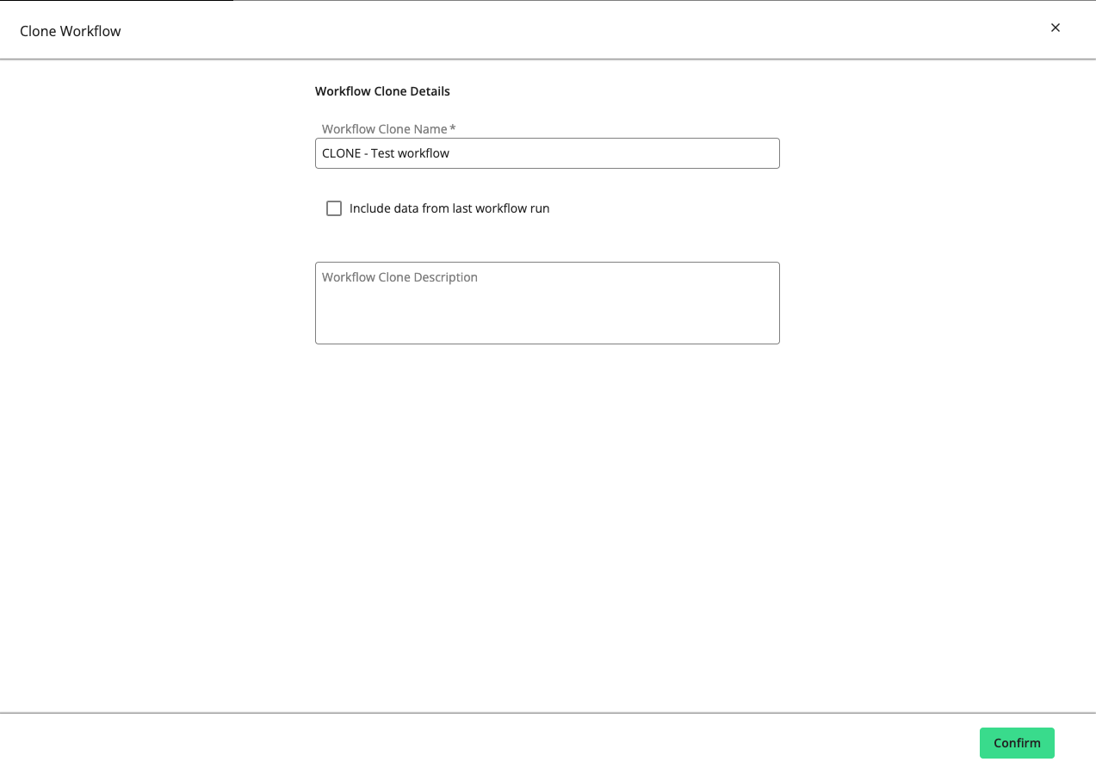Click the dark loading bar at the top edge

[116, 1]
